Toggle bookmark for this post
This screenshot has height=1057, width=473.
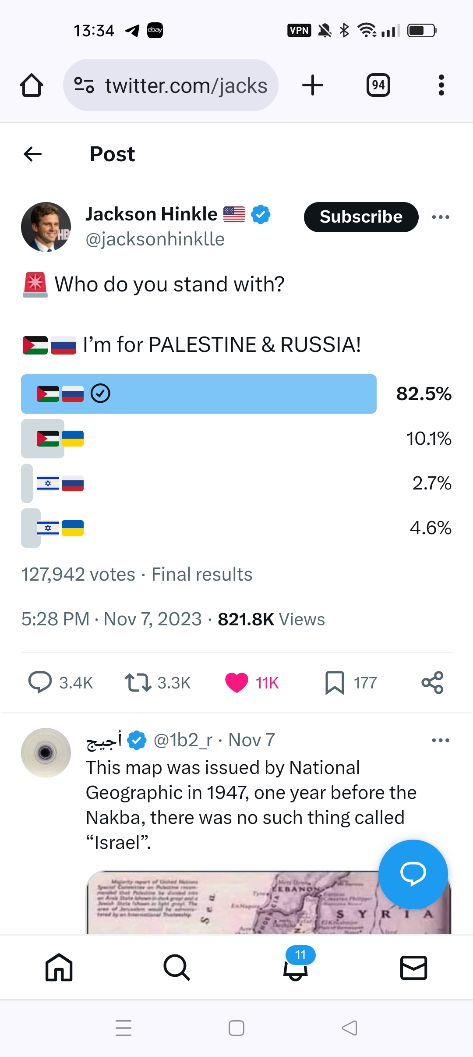point(335,682)
